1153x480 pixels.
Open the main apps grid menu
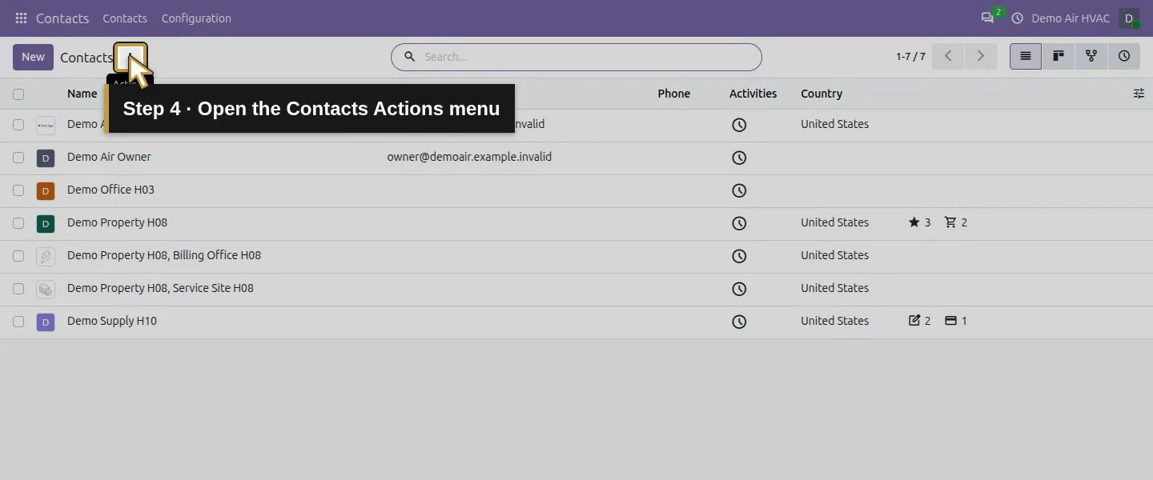pos(21,18)
